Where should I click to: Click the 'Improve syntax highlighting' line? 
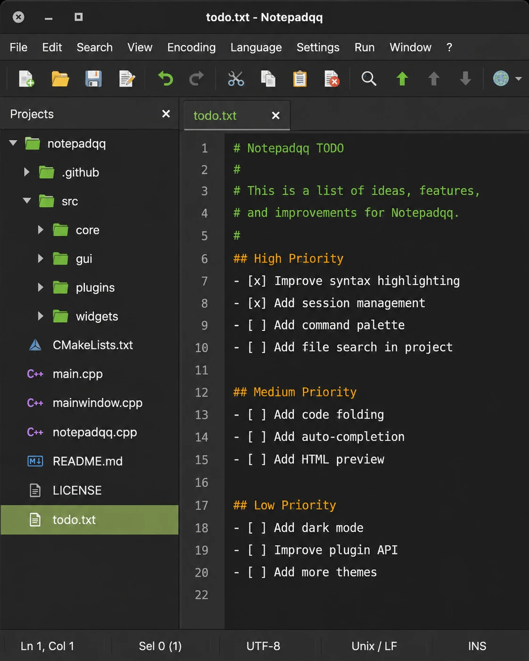point(347,281)
